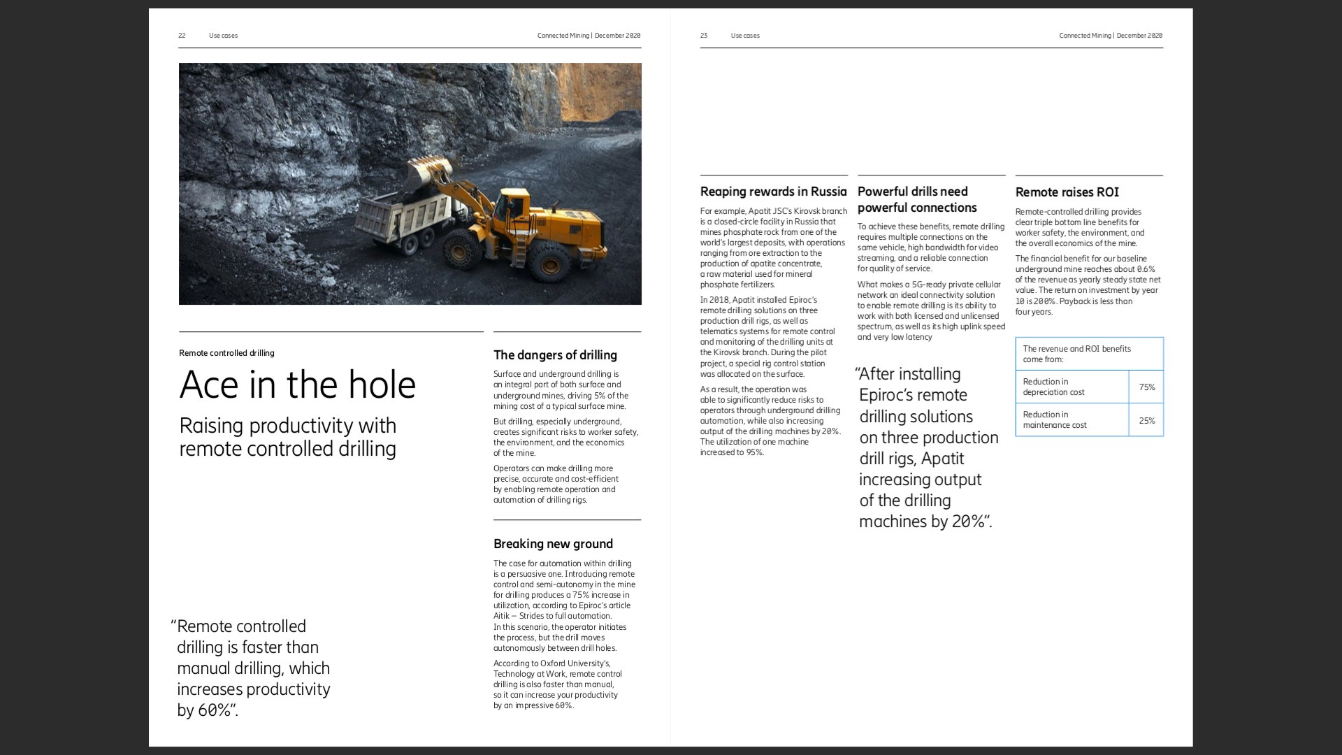The width and height of the screenshot is (1342, 755).
Task: Click 'Reduction in maintenance cost' table cell
Action: point(1072,419)
